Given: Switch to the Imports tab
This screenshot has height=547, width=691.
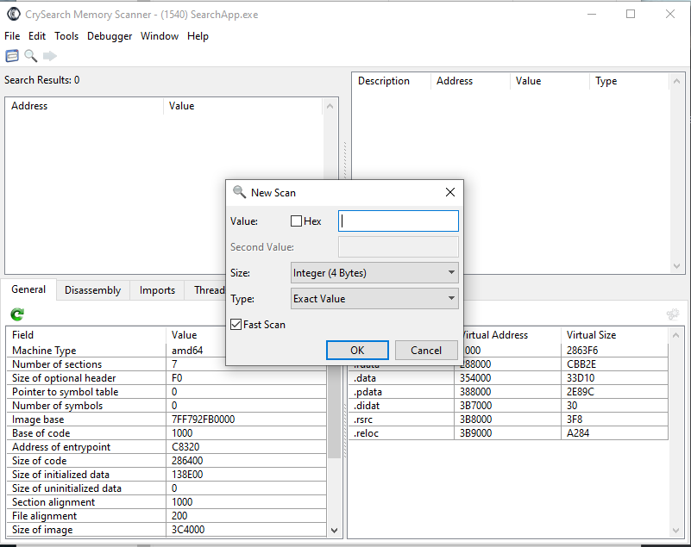Looking at the screenshot, I should point(157,290).
